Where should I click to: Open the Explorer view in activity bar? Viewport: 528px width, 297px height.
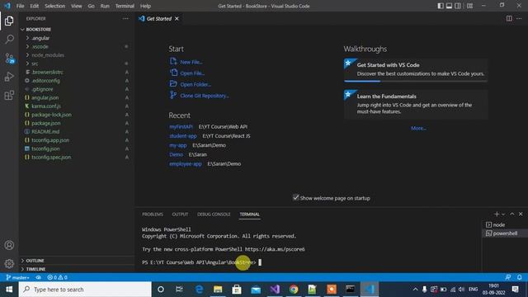(x=9, y=21)
